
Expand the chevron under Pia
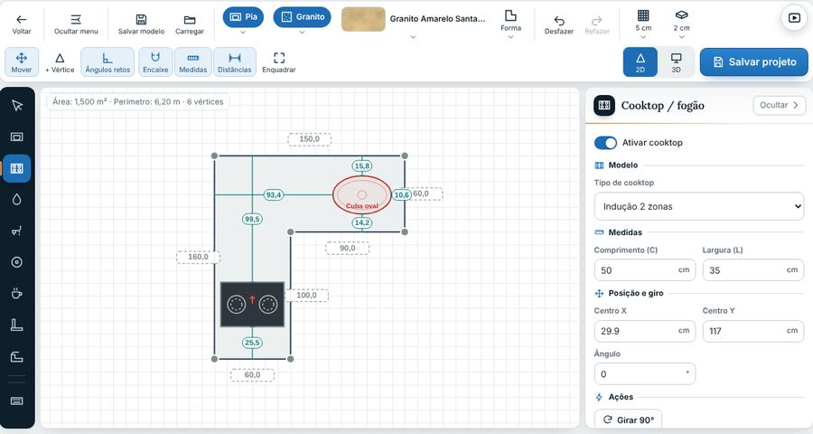coord(243,33)
